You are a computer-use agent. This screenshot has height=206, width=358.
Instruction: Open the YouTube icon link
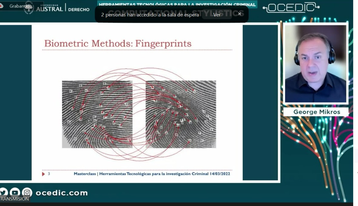click(x=15, y=192)
